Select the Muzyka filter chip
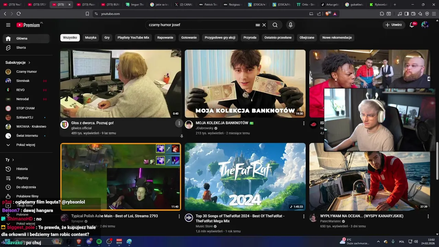439x247 pixels. click(x=91, y=37)
